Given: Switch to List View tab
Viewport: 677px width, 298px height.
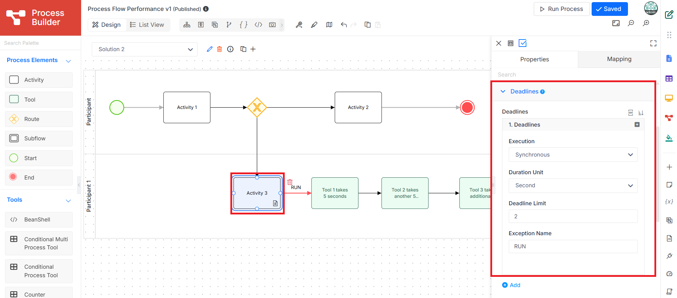Looking at the screenshot, I should 147,25.
